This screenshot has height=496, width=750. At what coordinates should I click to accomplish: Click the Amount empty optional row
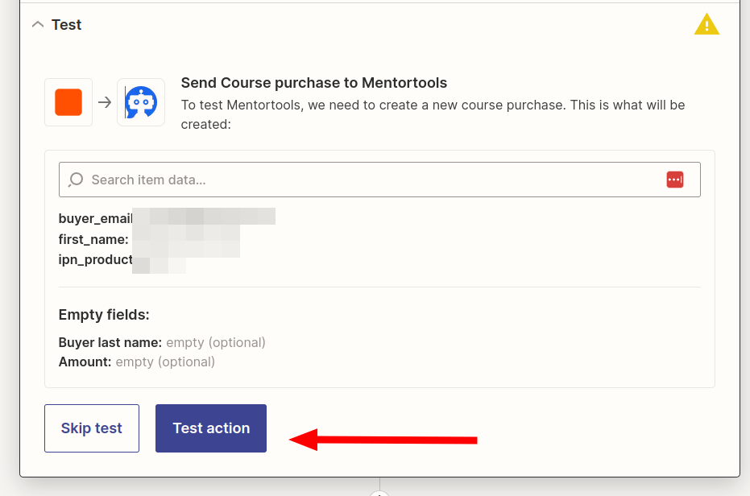coord(136,362)
